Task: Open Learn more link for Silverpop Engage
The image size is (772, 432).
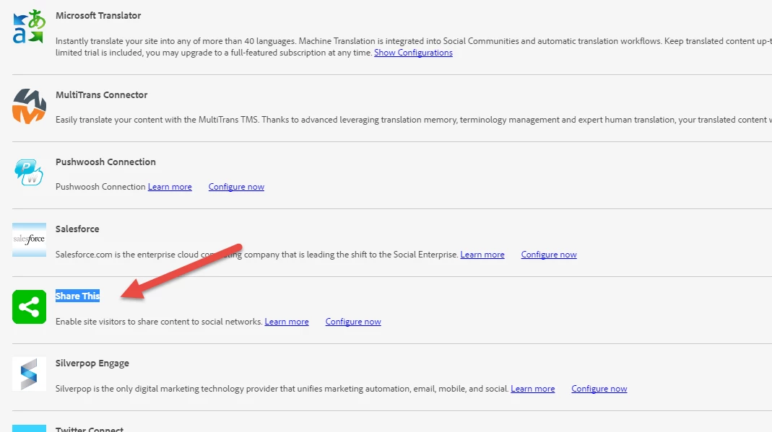Action: tap(533, 389)
